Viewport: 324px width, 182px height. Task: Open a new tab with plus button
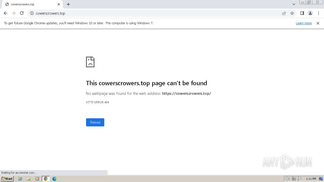[x=68, y=4]
